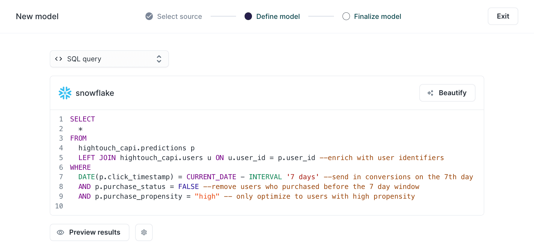534x247 pixels.
Task: Click the gear settings icon button
Action: click(x=144, y=233)
